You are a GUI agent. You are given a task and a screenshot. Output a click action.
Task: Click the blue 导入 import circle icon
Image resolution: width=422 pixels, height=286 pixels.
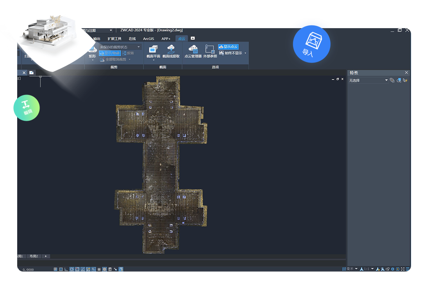[x=312, y=44]
